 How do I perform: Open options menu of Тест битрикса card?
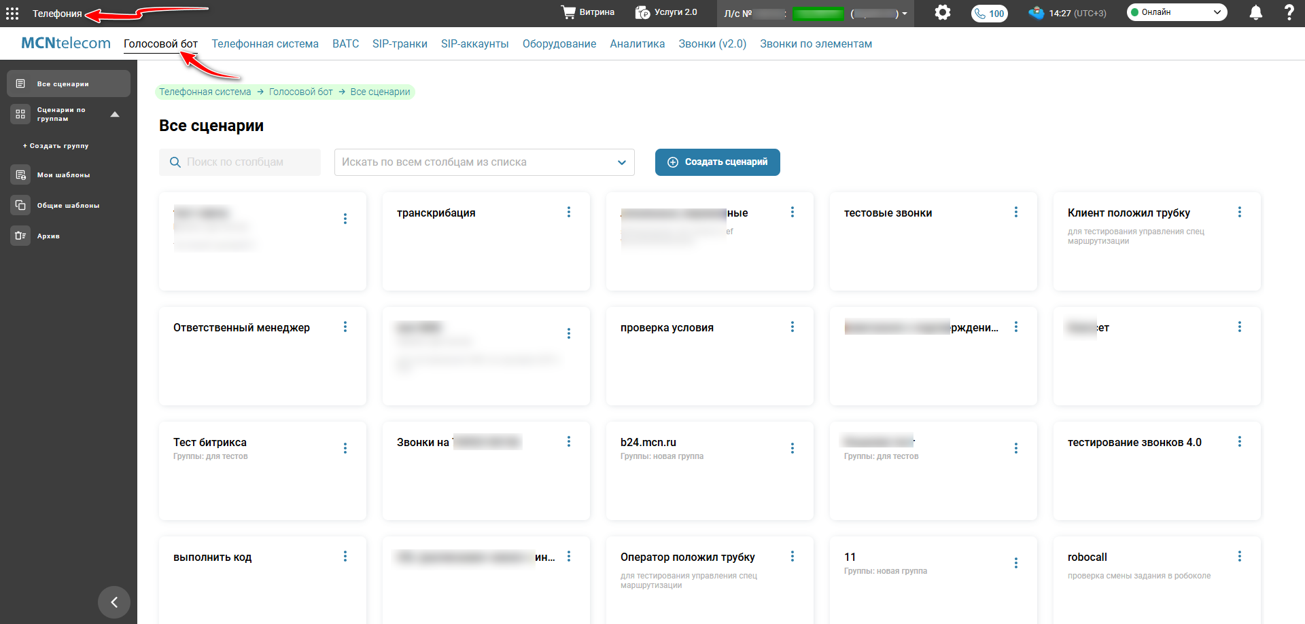click(x=345, y=448)
